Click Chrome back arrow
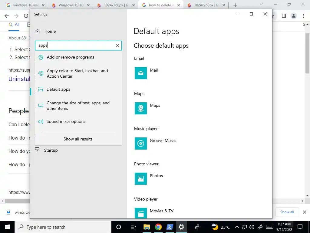 point(7,16)
